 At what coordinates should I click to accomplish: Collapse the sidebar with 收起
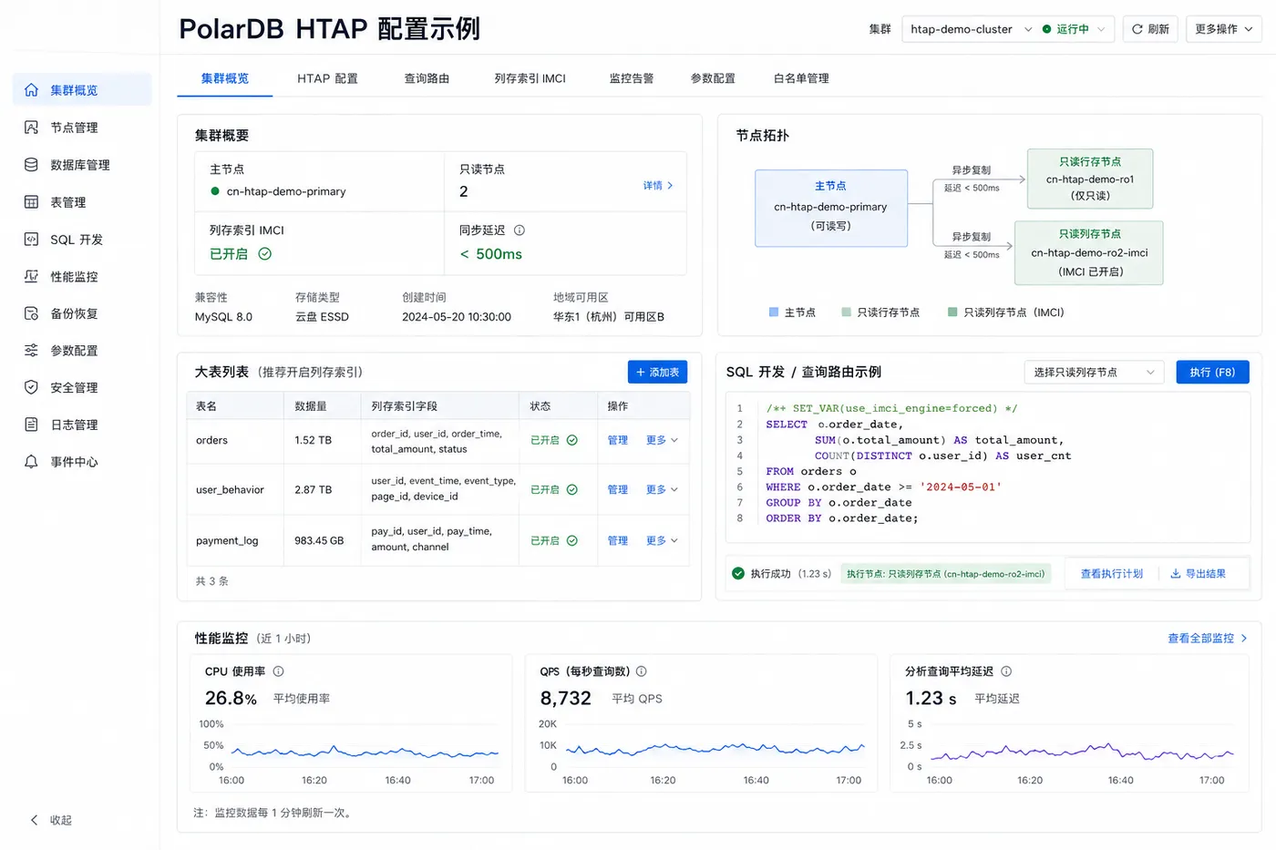(51, 820)
